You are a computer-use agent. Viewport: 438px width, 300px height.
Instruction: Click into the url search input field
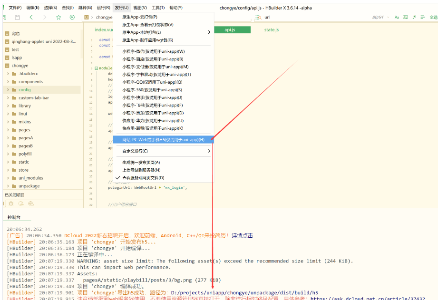click(316, 17)
